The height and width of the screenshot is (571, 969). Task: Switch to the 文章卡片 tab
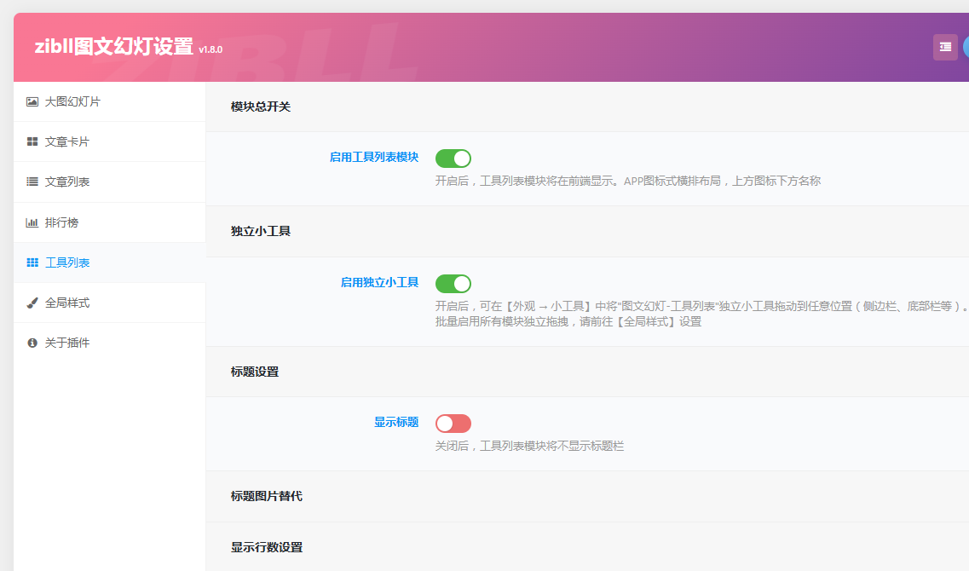pyautogui.click(x=109, y=141)
